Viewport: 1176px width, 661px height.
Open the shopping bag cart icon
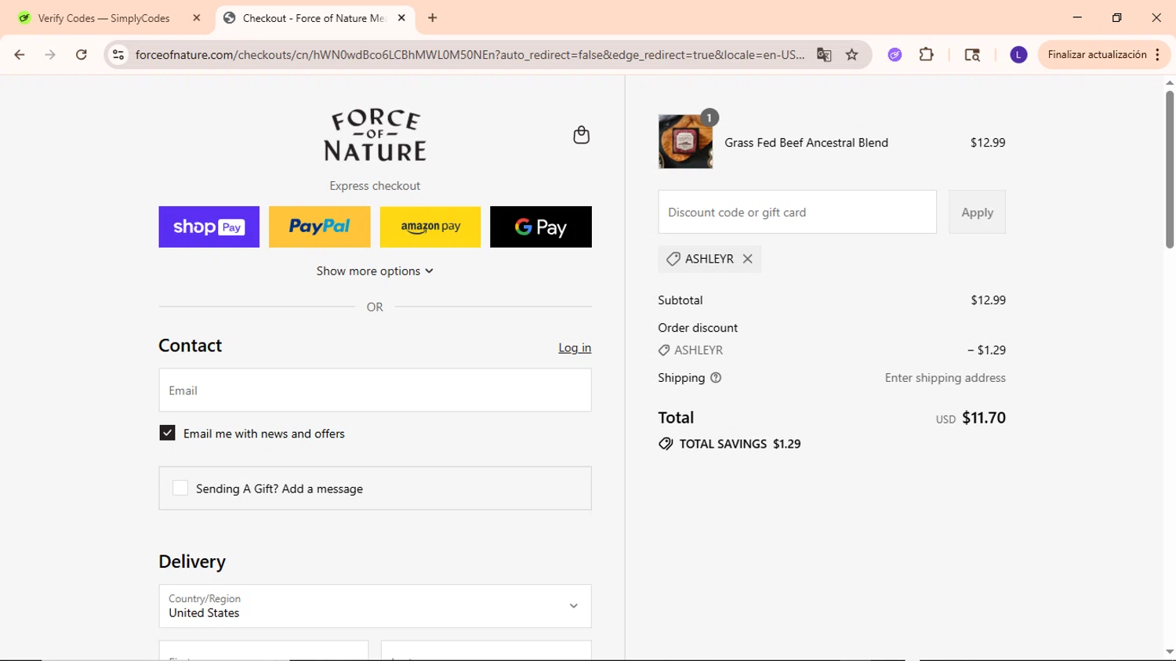(x=581, y=135)
